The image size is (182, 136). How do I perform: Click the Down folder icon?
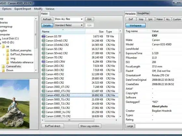coord(4,70)
